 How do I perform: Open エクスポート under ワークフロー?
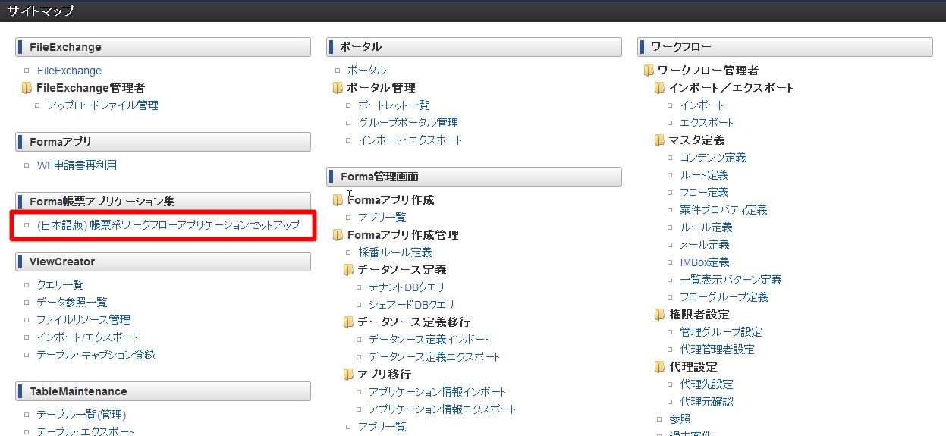point(707,123)
